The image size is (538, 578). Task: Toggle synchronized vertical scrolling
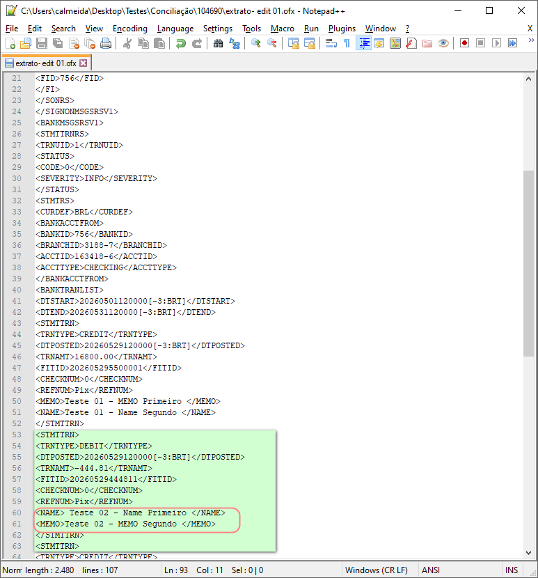click(x=293, y=43)
